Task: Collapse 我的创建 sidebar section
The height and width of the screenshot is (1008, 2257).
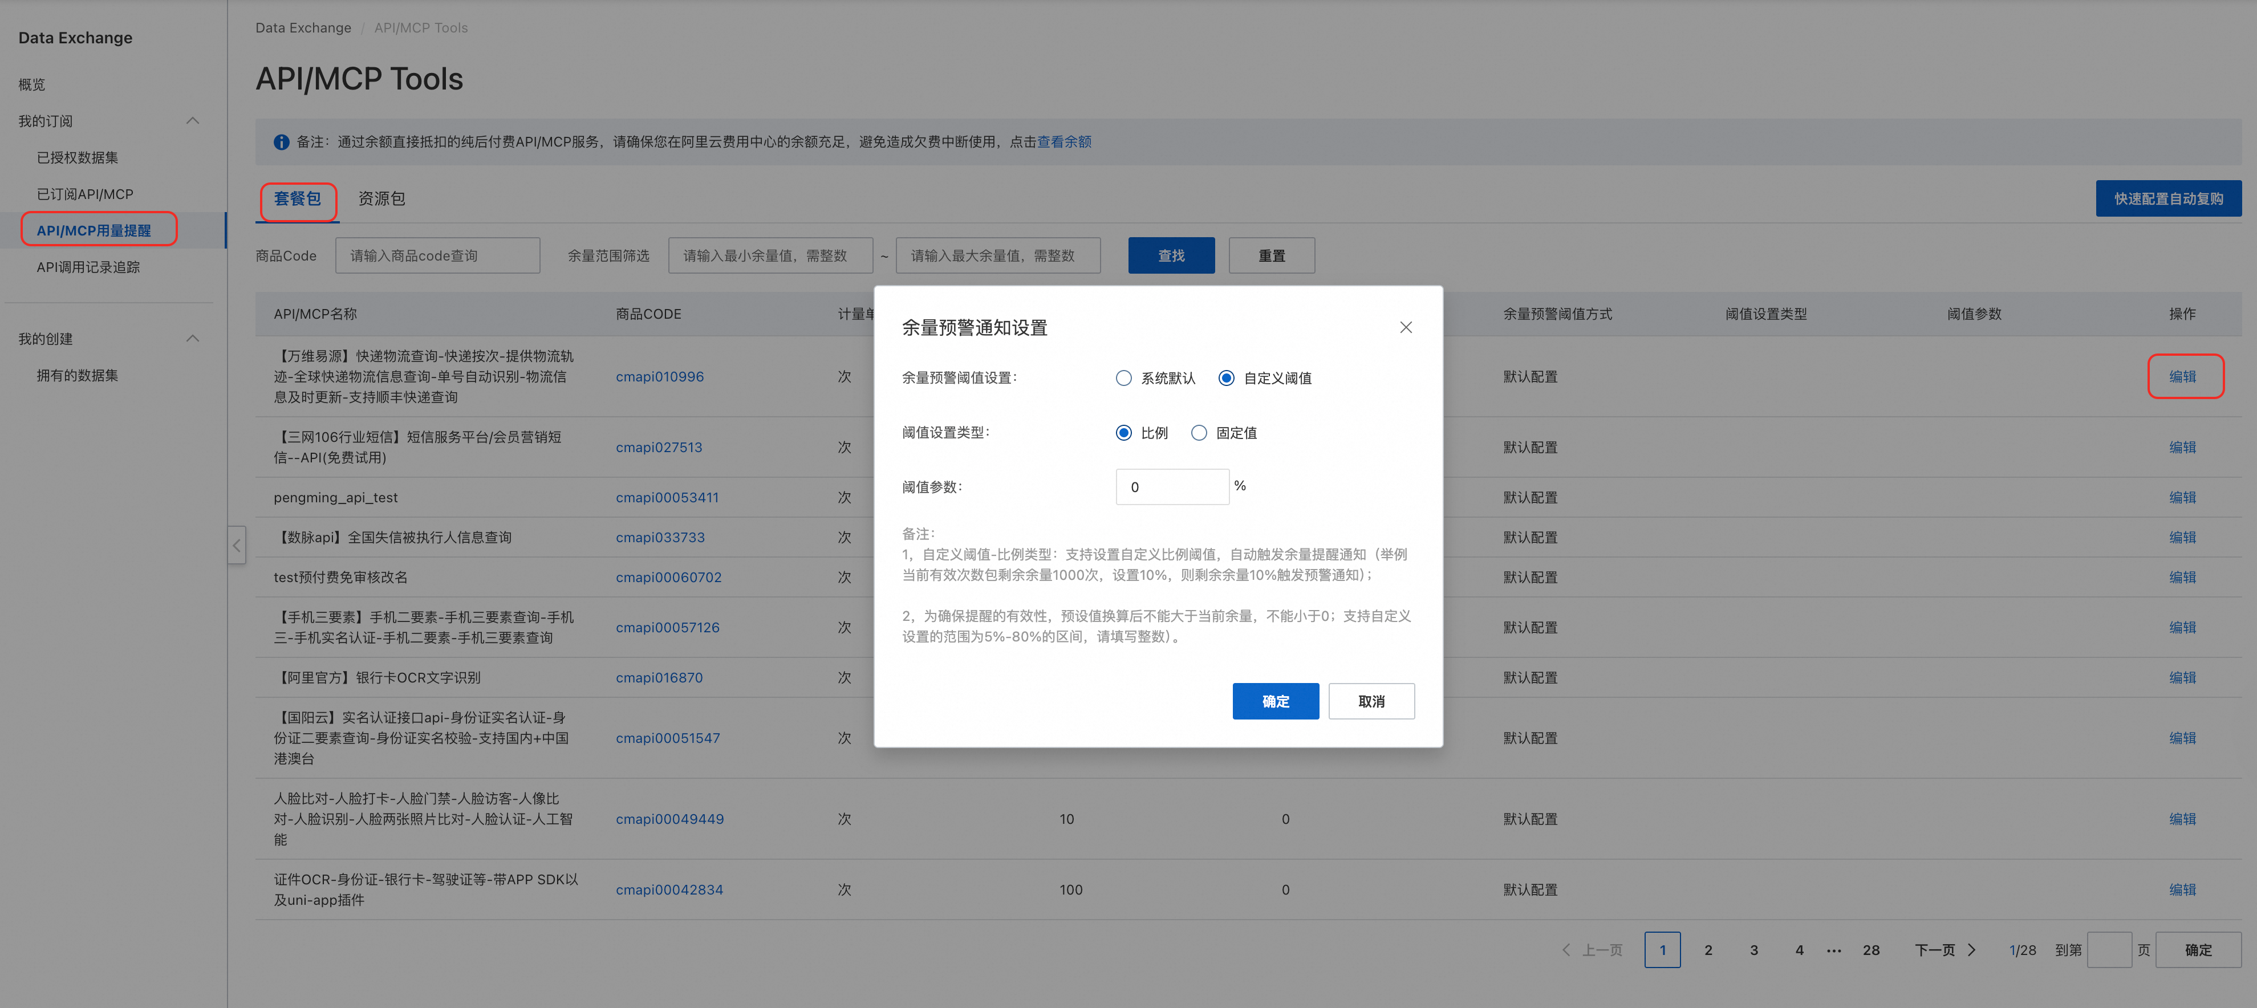Action: pos(193,339)
